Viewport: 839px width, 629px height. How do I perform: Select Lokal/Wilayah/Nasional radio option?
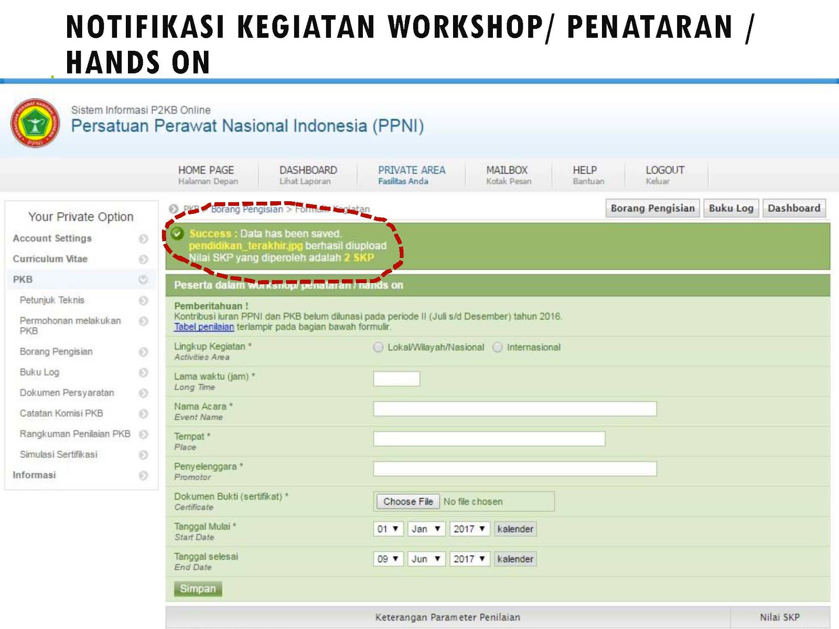[x=378, y=347]
